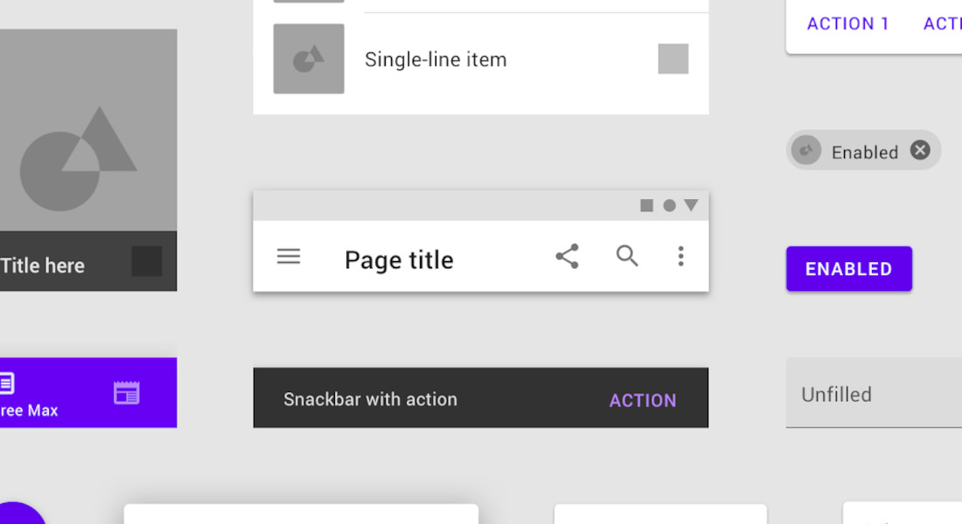Screen dimensions: 962x524
Task: Toggle the checkbox on the Single-line item row
Action: [673, 59]
